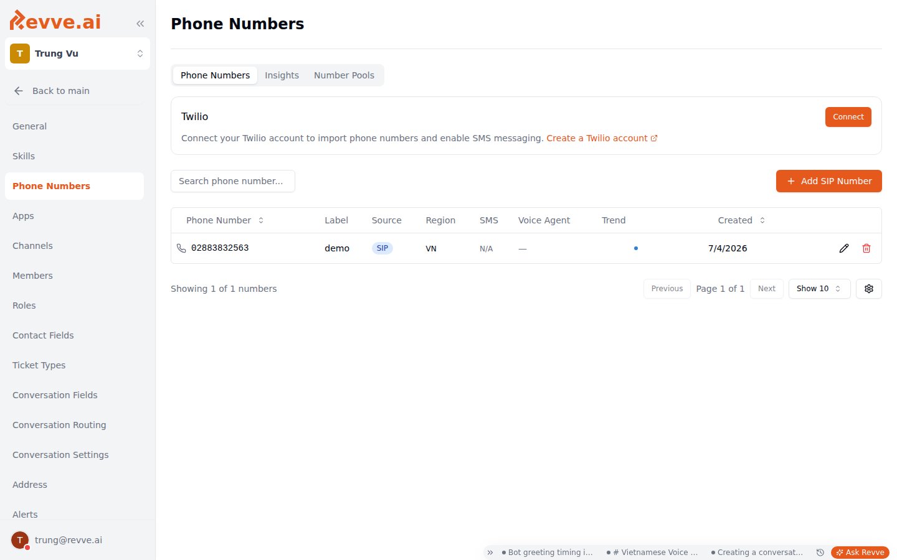Select Phone Numbers in sidebar
This screenshot has width=897, height=560.
74,186
